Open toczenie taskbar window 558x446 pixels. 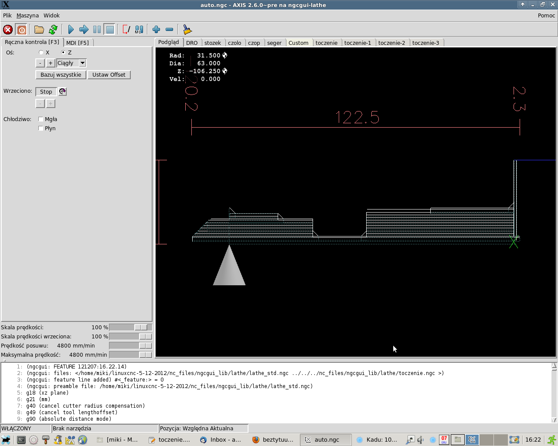170,439
